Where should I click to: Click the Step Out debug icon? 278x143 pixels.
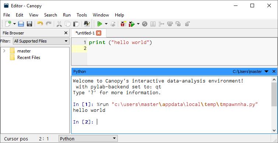coord(187,24)
